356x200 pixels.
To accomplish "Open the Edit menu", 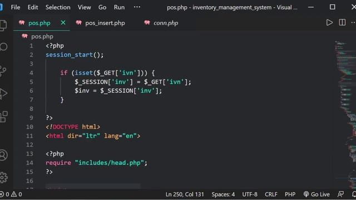I will click(x=33, y=7).
